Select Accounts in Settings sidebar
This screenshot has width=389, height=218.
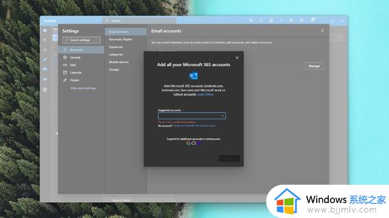pyautogui.click(x=81, y=50)
